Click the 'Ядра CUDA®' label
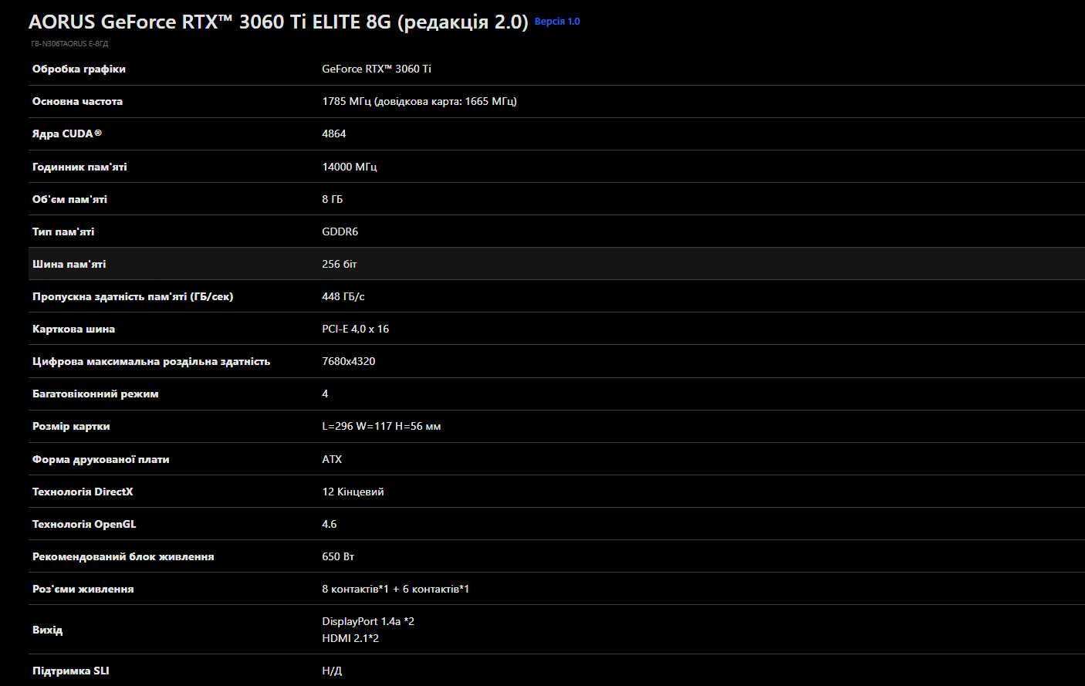The height and width of the screenshot is (686, 1085). 67,133
